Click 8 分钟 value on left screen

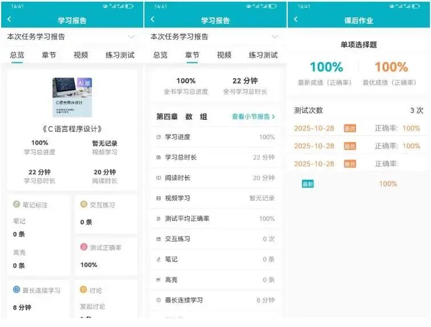coord(22,308)
